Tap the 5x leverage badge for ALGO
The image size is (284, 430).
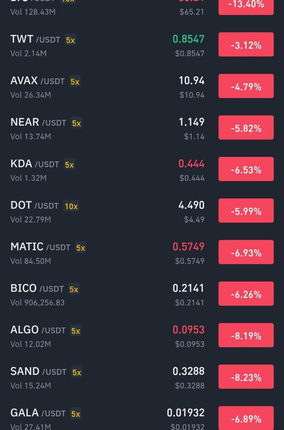click(x=76, y=331)
